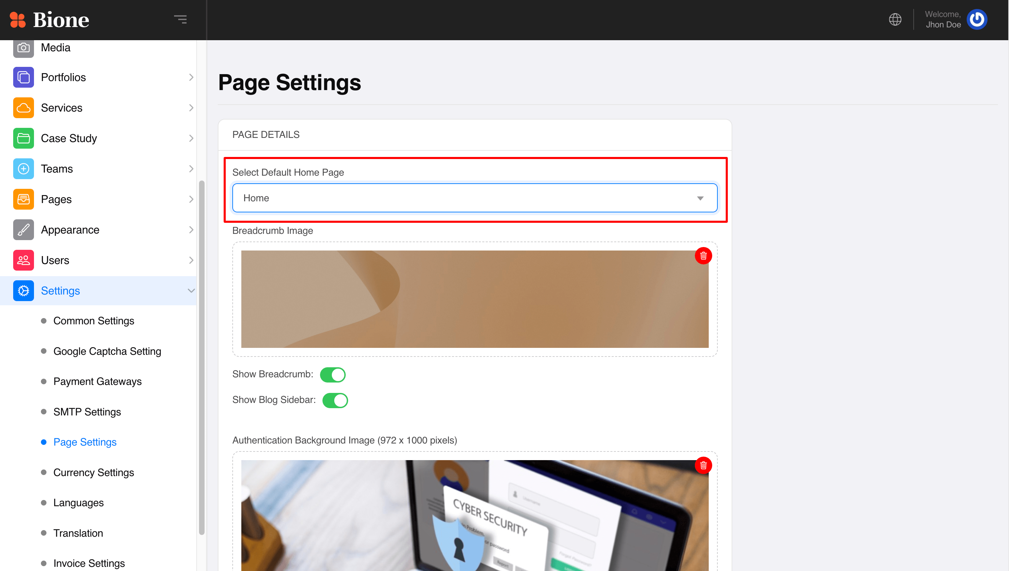The image size is (1009, 571).
Task: Click the Pages inbox icon
Action: tap(23, 199)
